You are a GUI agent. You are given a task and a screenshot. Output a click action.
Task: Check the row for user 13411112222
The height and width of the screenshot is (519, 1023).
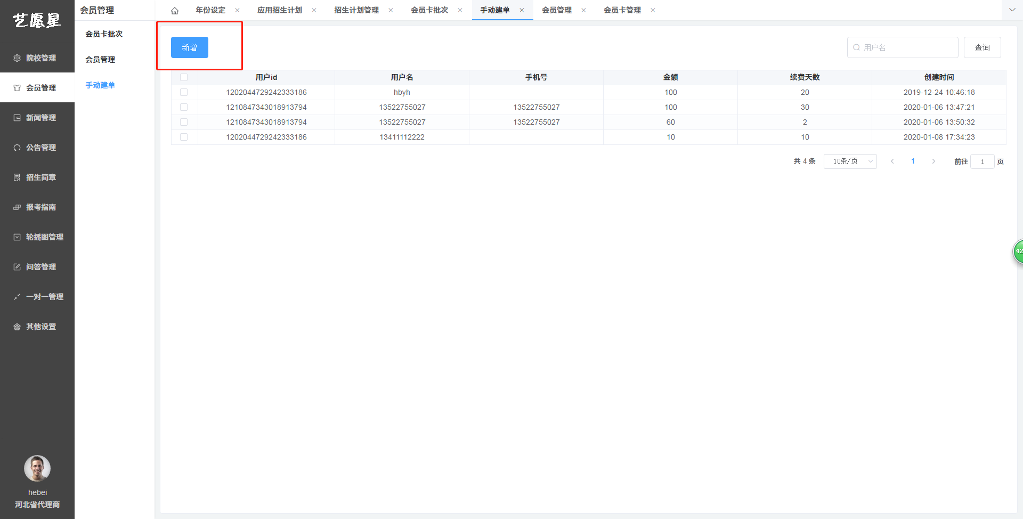tap(184, 137)
